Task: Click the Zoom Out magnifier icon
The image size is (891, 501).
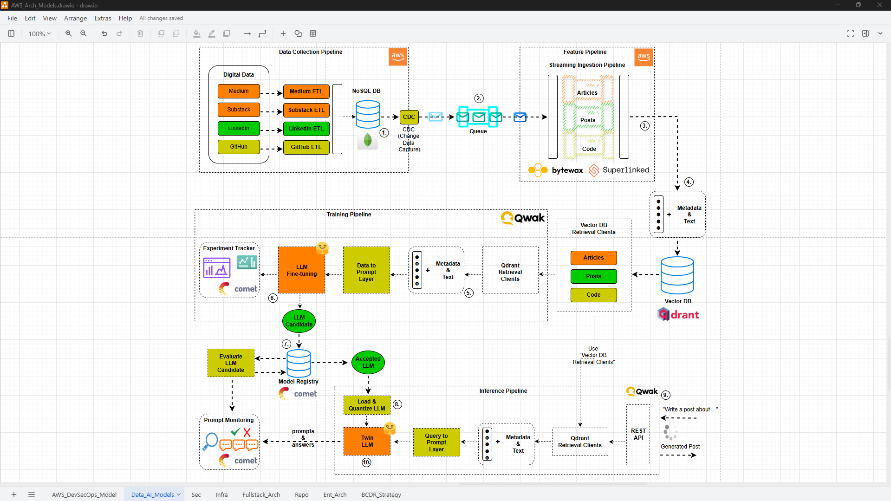Action: [x=84, y=33]
